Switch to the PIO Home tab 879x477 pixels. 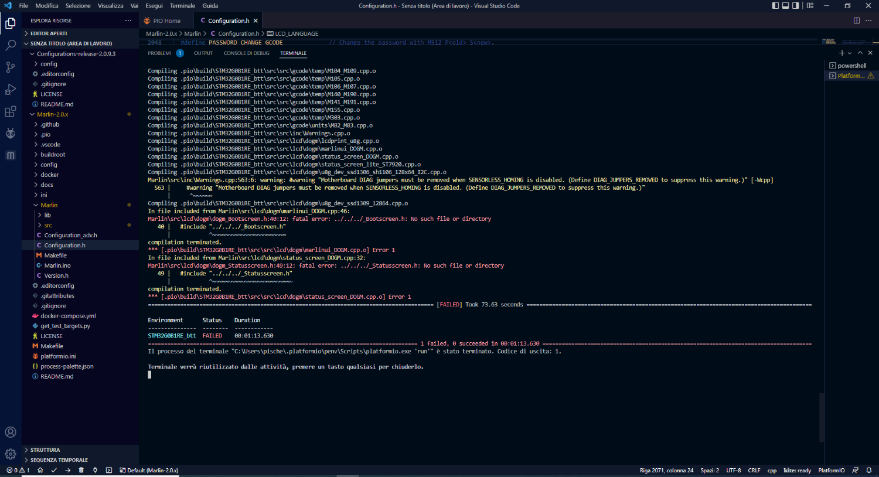(x=166, y=21)
